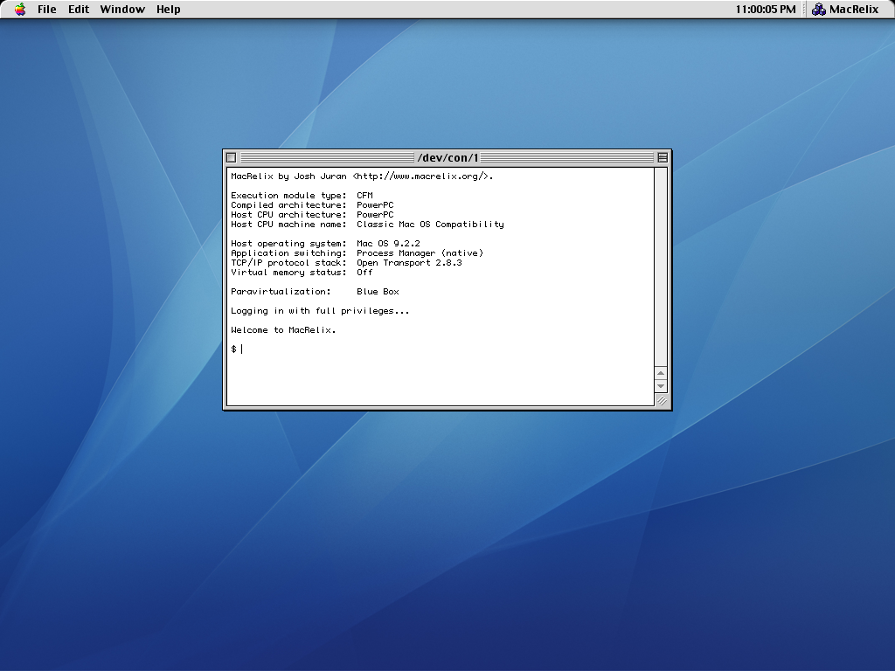Click the "Blue Box" paravirtualization value

[x=378, y=292]
